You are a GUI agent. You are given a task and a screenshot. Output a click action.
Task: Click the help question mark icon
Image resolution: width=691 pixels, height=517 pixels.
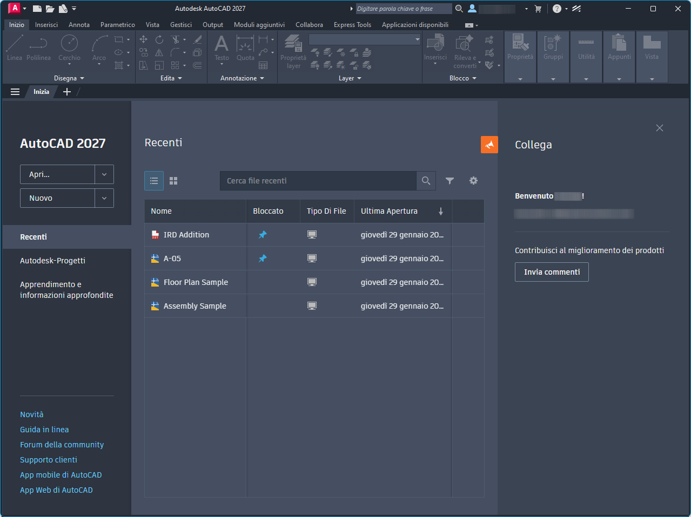coord(557,9)
